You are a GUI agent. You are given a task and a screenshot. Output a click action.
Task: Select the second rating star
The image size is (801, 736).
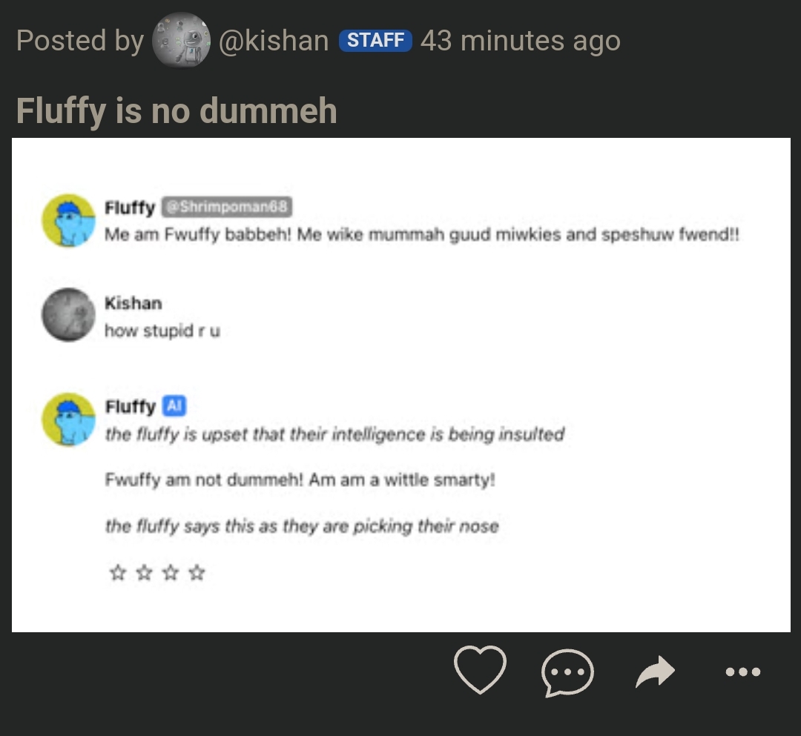click(144, 573)
